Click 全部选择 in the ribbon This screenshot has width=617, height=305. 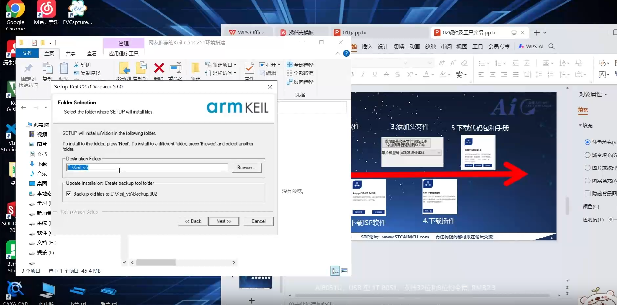pyautogui.click(x=300, y=65)
